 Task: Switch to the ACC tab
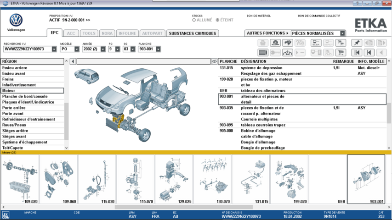[71, 33]
